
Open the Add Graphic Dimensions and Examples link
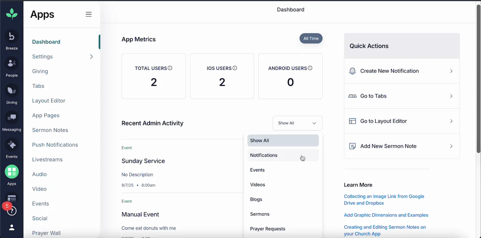386,215
